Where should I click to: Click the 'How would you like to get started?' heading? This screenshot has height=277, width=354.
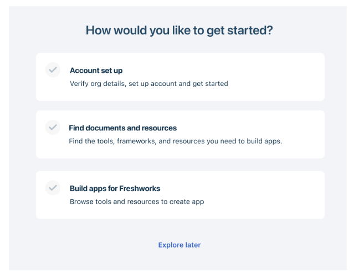point(179,31)
